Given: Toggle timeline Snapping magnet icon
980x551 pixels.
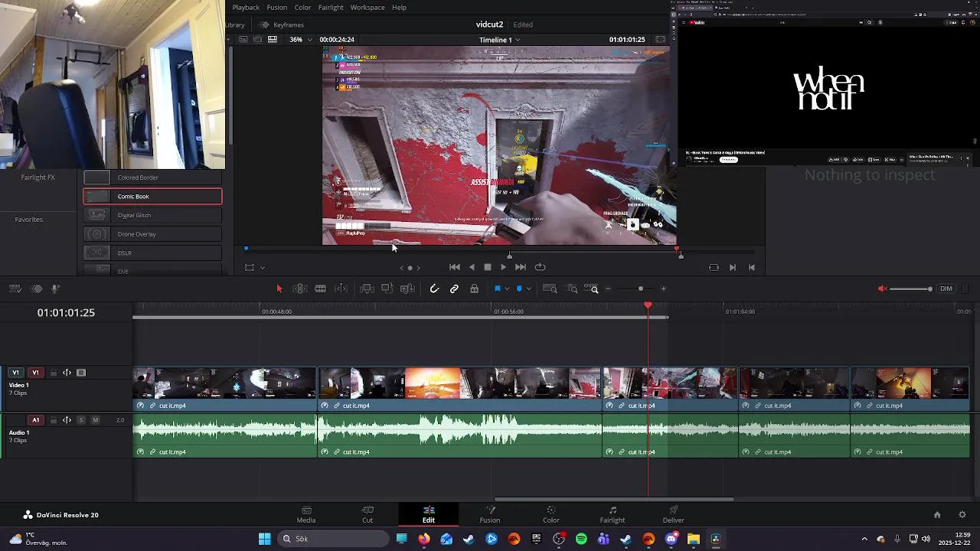Looking at the screenshot, I should pos(434,289).
